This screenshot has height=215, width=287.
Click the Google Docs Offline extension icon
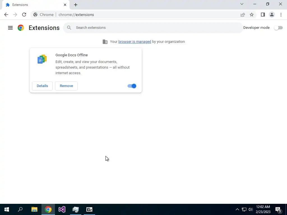point(42,59)
